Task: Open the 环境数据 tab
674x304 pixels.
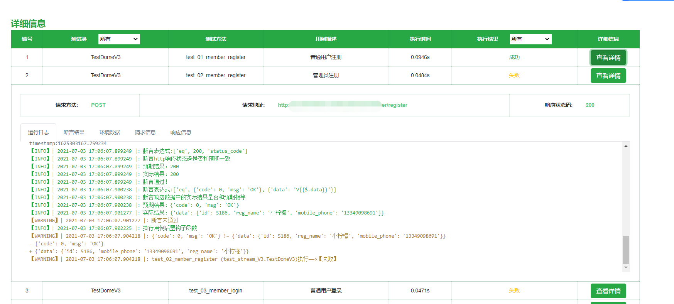Action: pyautogui.click(x=110, y=132)
